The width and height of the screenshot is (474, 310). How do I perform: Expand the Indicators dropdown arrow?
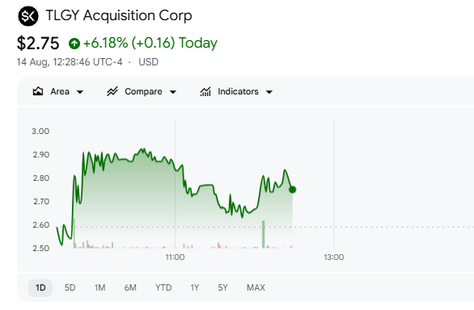269,92
